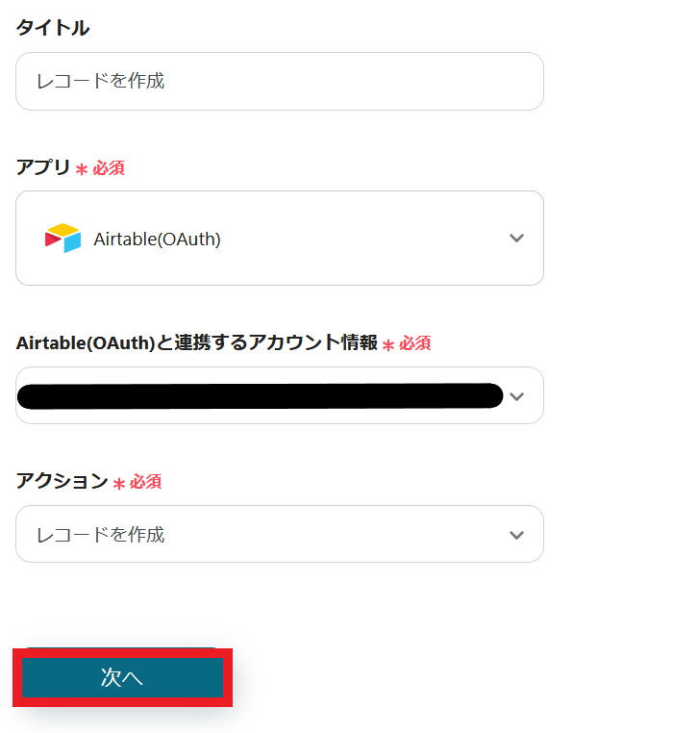Click the red asterisk next to アプリ
673x733 pixels.
click(82, 169)
